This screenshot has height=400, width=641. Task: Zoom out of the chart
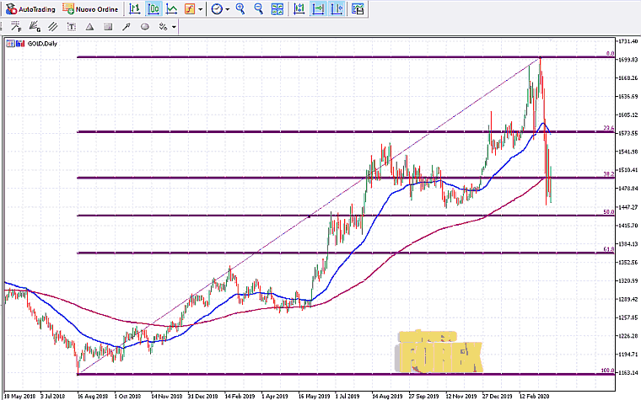257,9
